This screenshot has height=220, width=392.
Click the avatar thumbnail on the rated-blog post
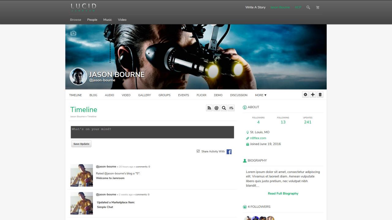click(x=82, y=175)
